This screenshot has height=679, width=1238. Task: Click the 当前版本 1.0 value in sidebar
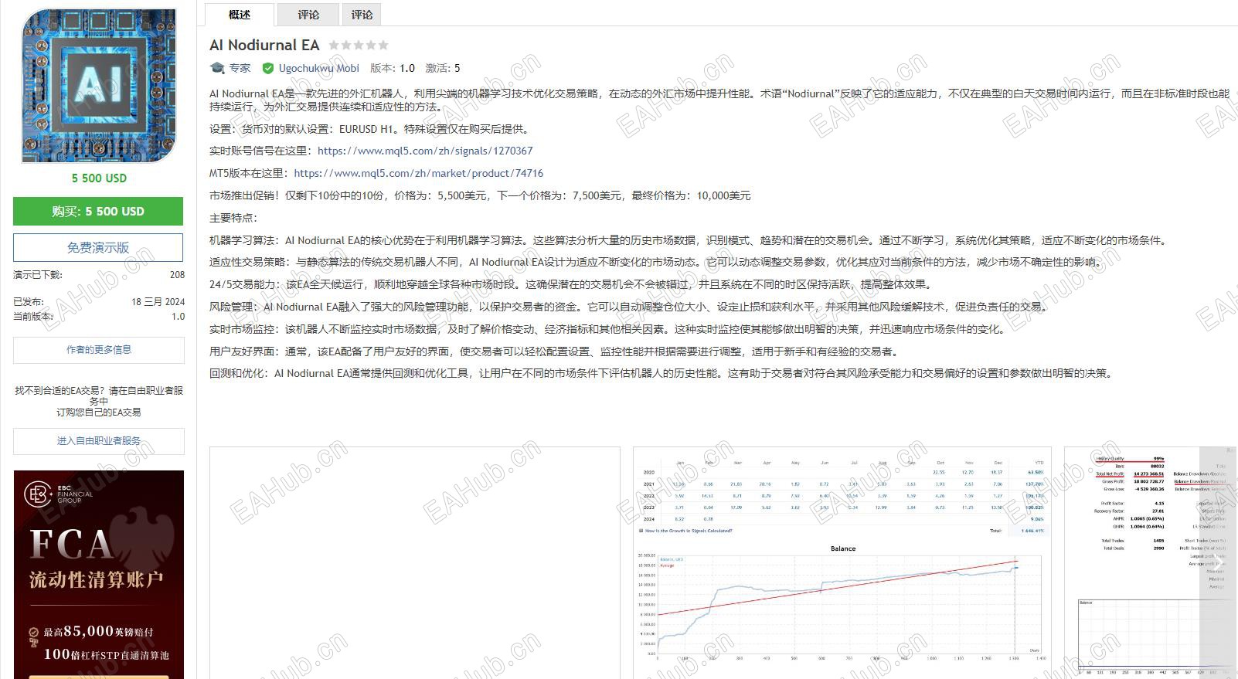click(x=178, y=316)
